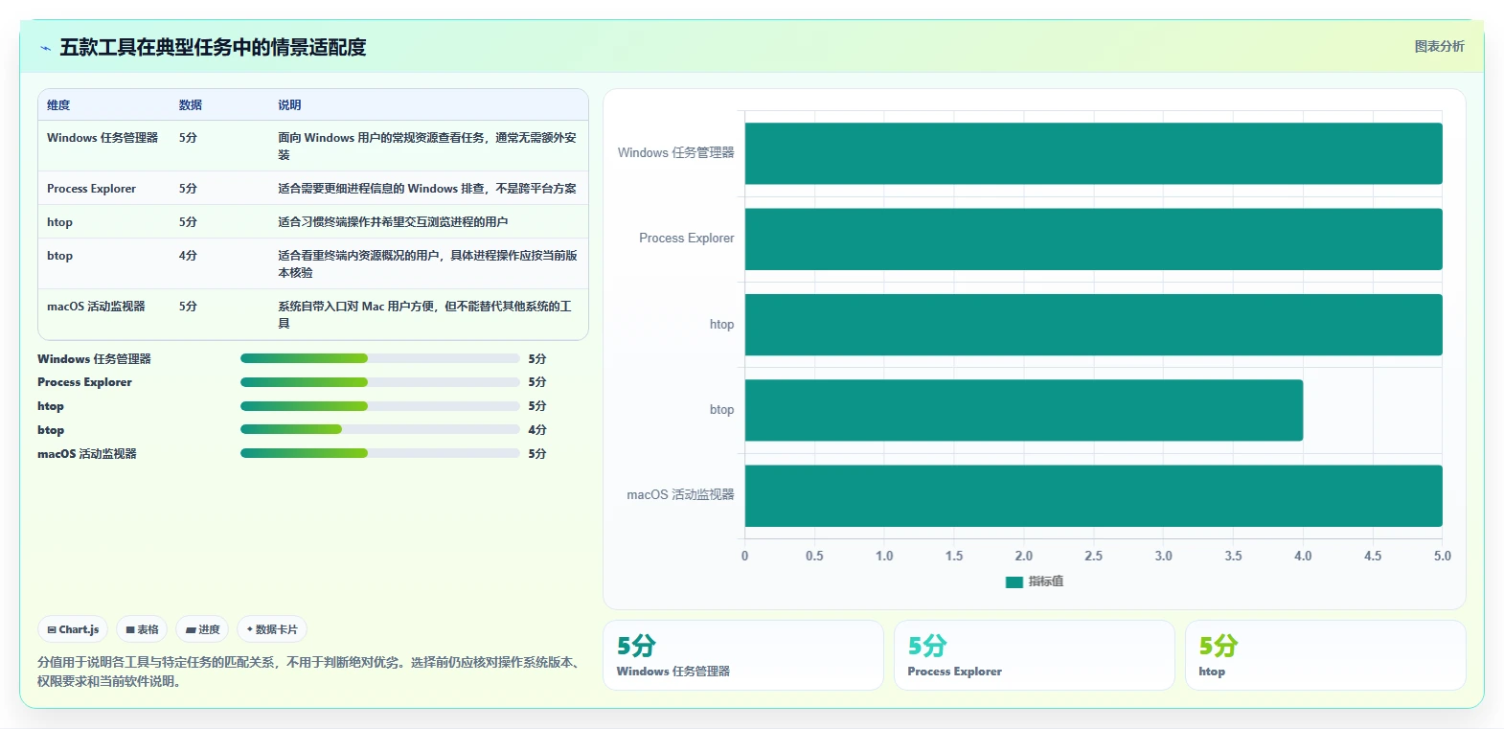Click the btop bar in the chart
The width and height of the screenshot is (1504, 729).
point(1024,410)
